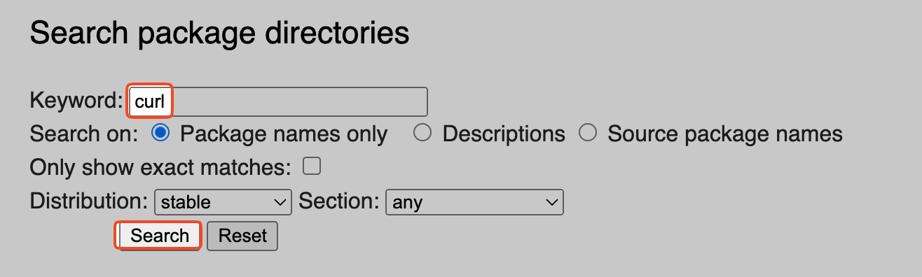The height and width of the screenshot is (277, 922).
Task: Select the Source package names radio option
Action: pyautogui.click(x=587, y=133)
